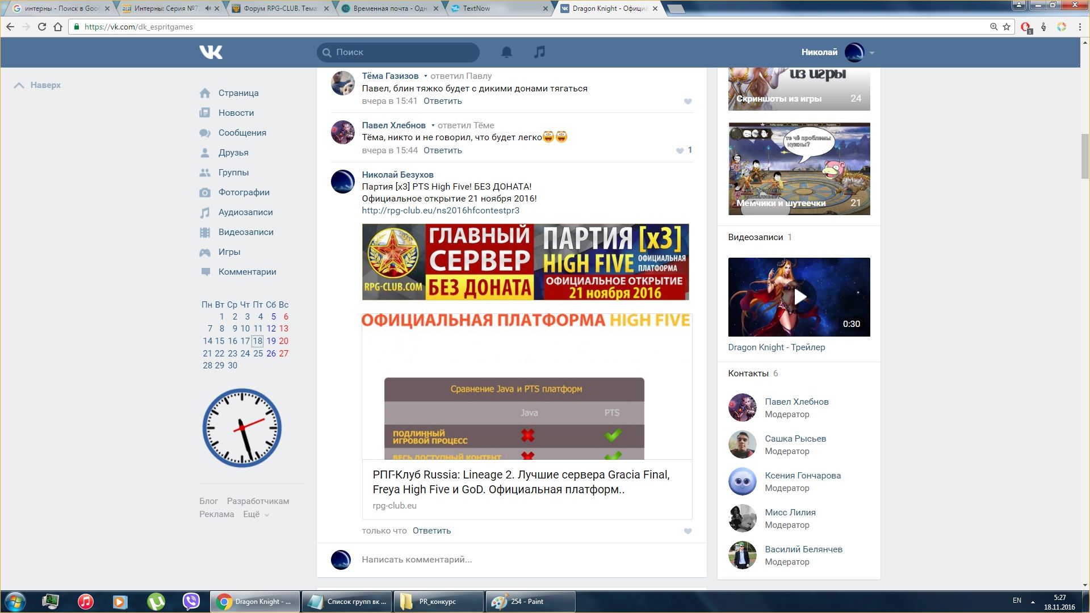The image size is (1090, 613).
Task: Reload the page in Chrome
Action: 41,27
